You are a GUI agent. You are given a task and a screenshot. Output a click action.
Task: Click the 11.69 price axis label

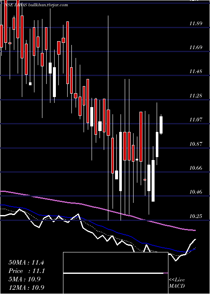pos(196,47)
